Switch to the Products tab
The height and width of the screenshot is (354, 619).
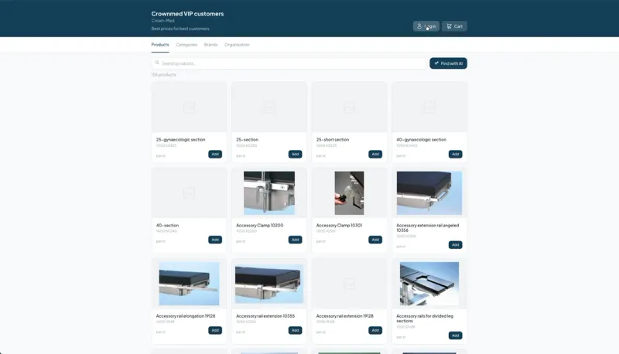[x=160, y=45]
